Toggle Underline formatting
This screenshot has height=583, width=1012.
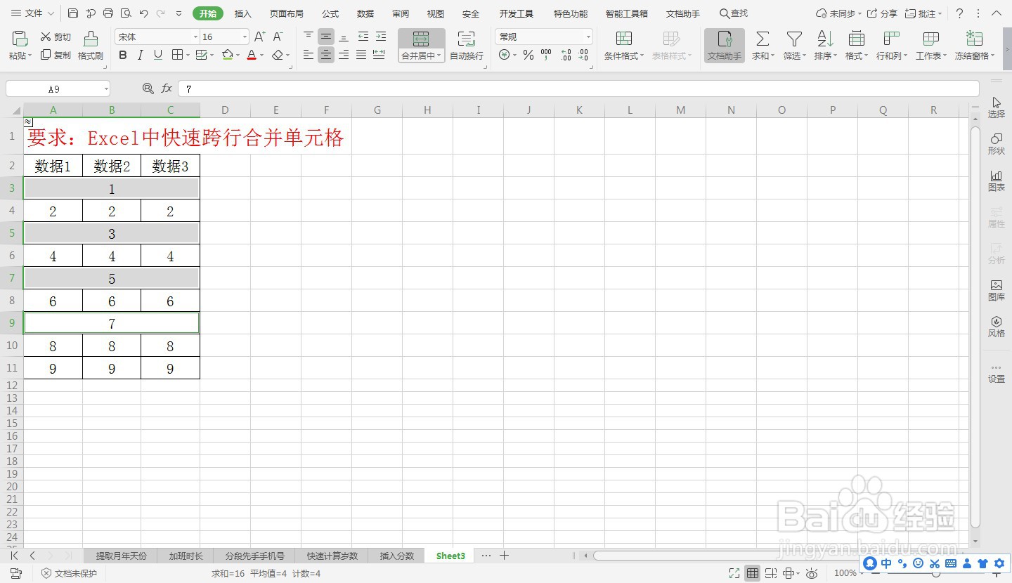point(158,55)
